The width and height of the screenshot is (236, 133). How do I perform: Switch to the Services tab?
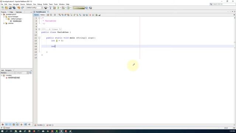19,12
